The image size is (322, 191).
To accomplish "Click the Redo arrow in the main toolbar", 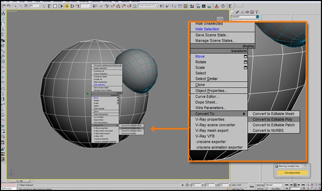I will (9, 6).
